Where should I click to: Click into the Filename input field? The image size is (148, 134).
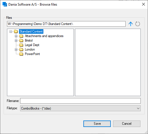pyautogui.click(x=80, y=101)
